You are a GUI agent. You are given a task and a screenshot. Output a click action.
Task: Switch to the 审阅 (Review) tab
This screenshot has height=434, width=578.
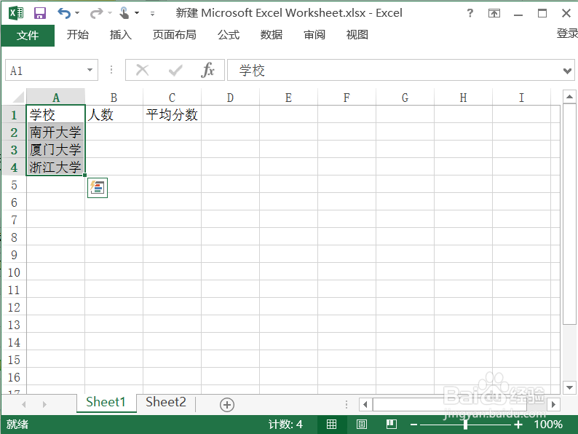tap(314, 35)
